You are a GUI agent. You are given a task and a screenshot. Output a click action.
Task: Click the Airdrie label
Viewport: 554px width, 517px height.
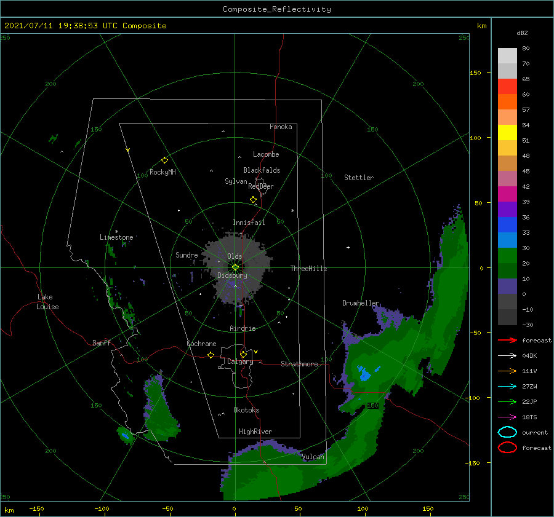tap(243, 328)
